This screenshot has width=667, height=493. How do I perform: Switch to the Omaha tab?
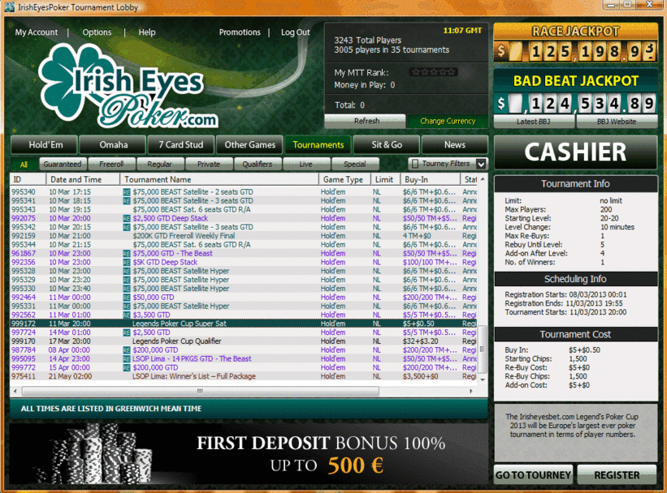pos(113,145)
